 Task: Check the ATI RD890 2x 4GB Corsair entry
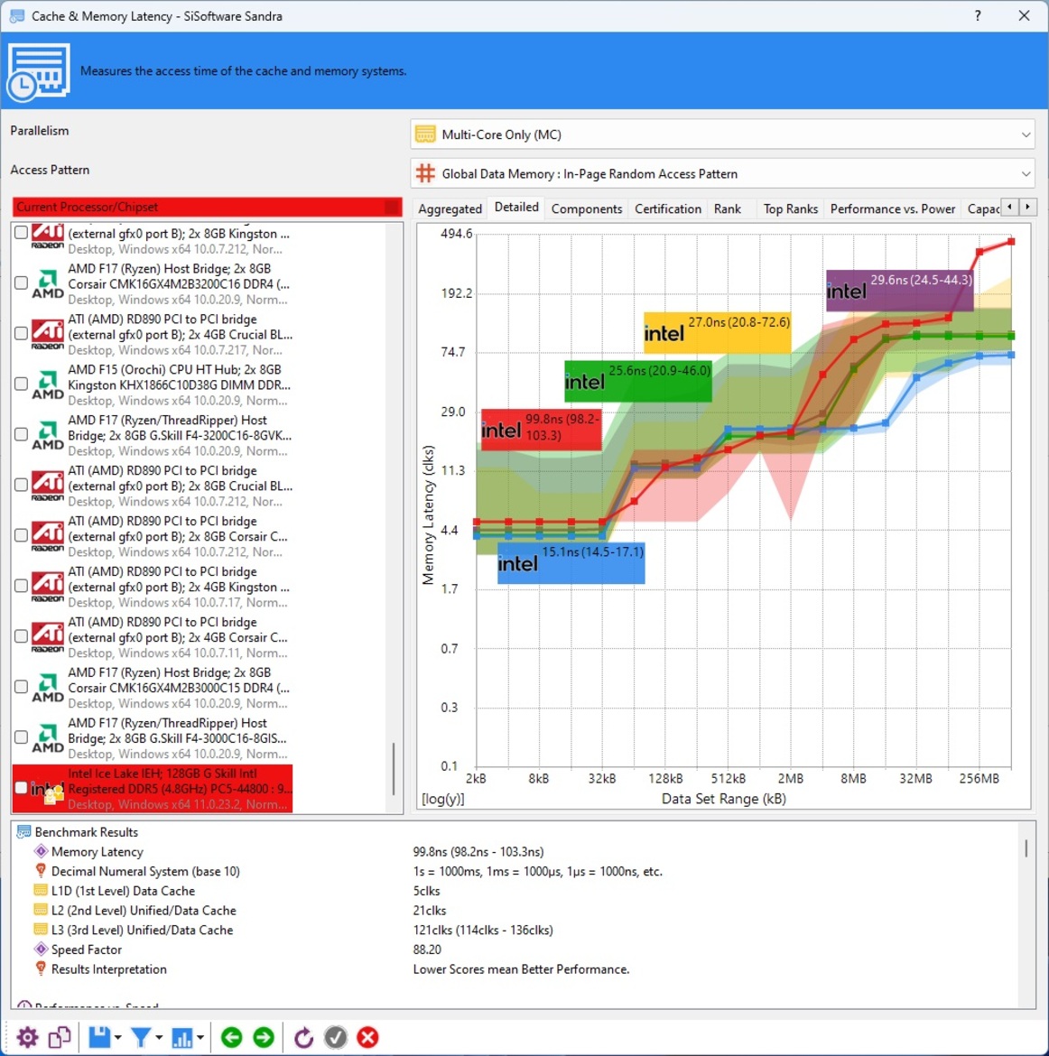[21, 636]
